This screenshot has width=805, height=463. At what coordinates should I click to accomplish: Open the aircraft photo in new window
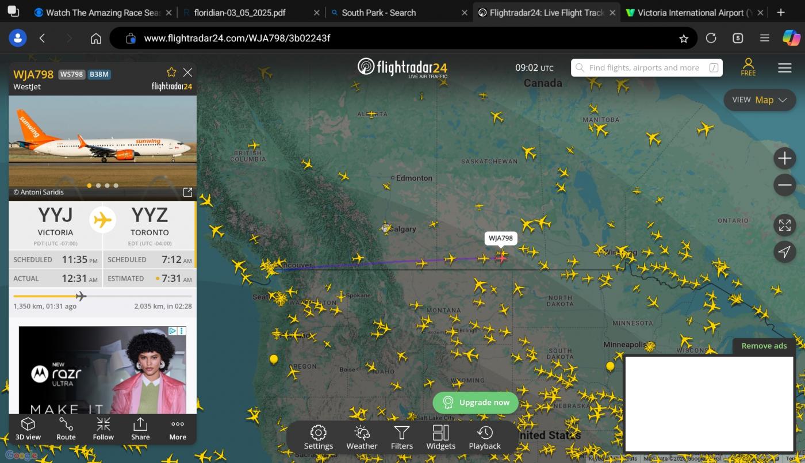click(187, 192)
